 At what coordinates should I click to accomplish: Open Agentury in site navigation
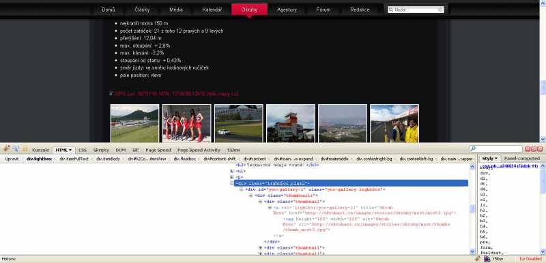pos(287,10)
